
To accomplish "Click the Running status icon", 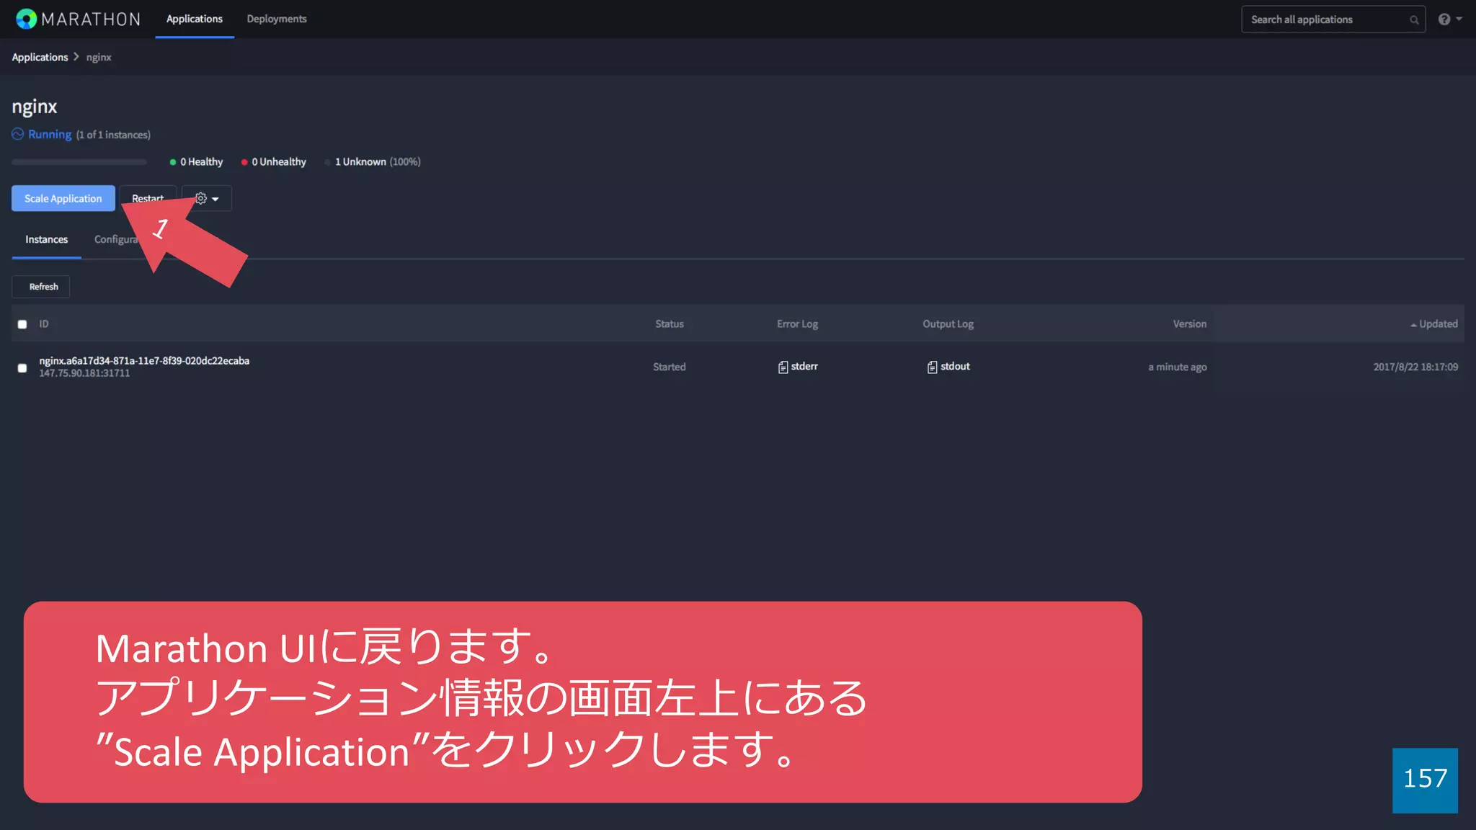I will tap(18, 134).
